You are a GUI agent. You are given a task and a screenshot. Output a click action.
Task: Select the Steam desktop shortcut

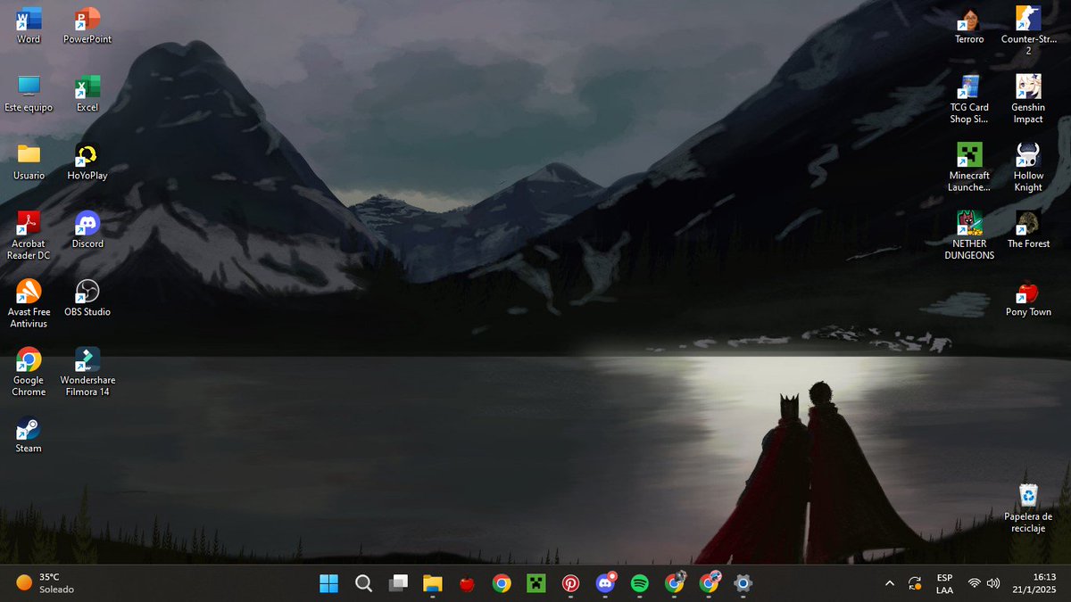pos(29,434)
